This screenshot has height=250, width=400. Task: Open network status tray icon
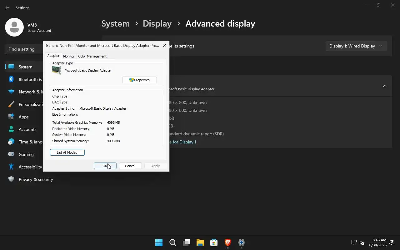(354, 242)
